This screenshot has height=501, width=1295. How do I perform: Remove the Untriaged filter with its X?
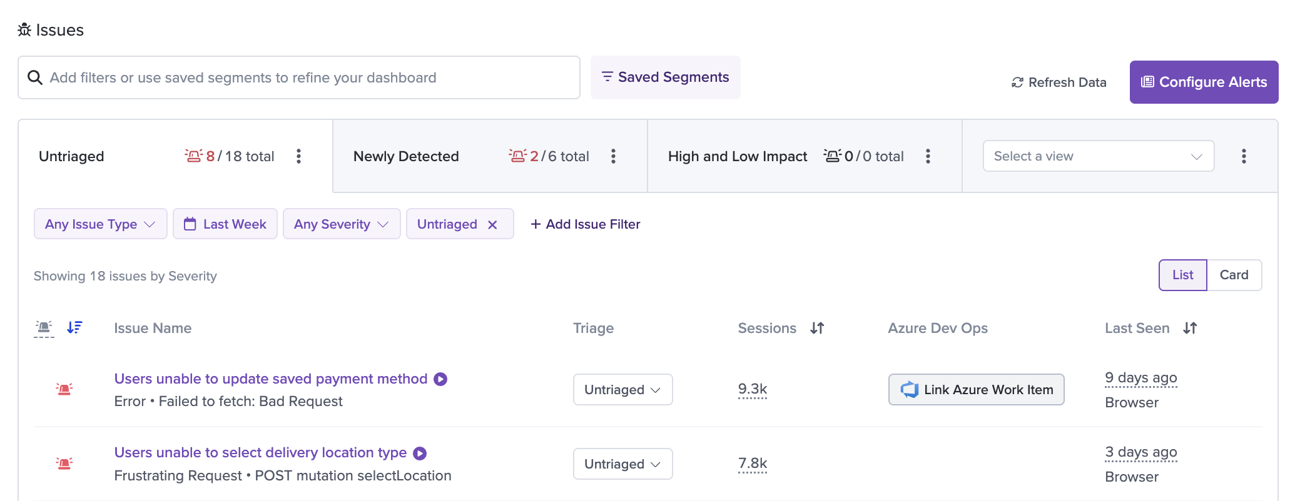point(492,225)
